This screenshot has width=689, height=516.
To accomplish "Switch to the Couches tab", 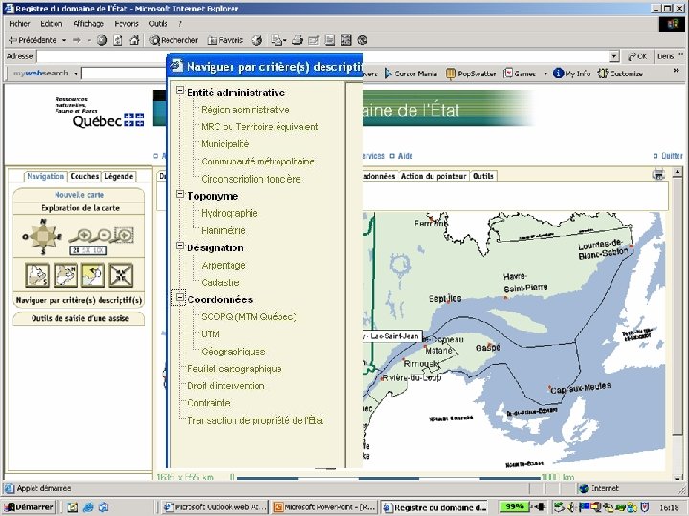I will [x=84, y=176].
